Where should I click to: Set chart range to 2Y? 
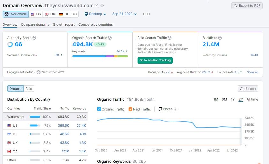(x=241, y=99)
